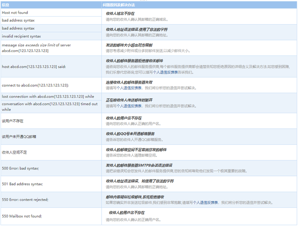Click the '问题原因及解决办法' column header
The image size is (298, 226).
(118, 4)
